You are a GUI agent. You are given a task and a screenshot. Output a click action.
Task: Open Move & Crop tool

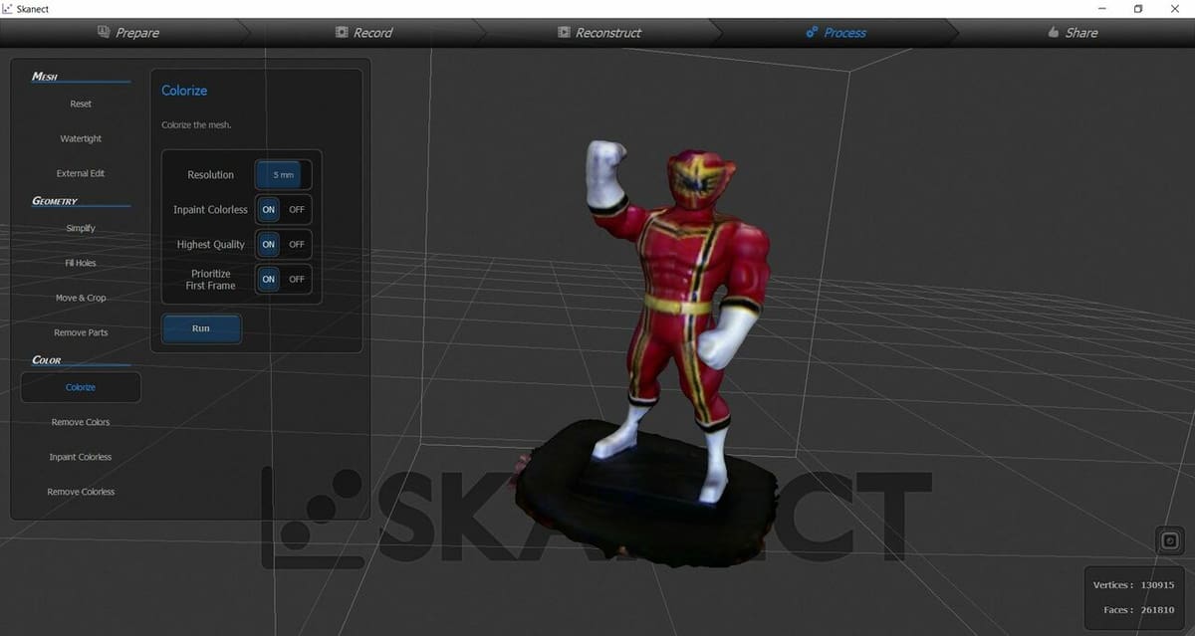pos(81,299)
